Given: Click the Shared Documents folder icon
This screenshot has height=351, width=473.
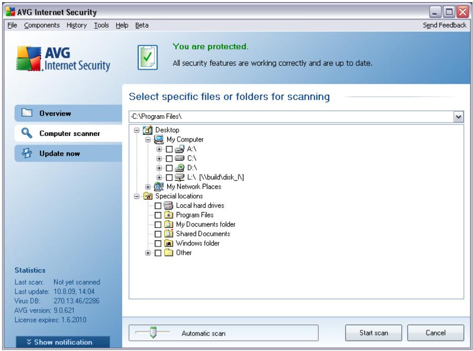Looking at the screenshot, I should click(x=168, y=234).
